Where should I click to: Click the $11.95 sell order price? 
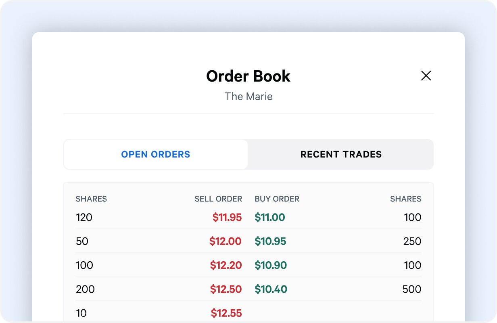click(226, 217)
